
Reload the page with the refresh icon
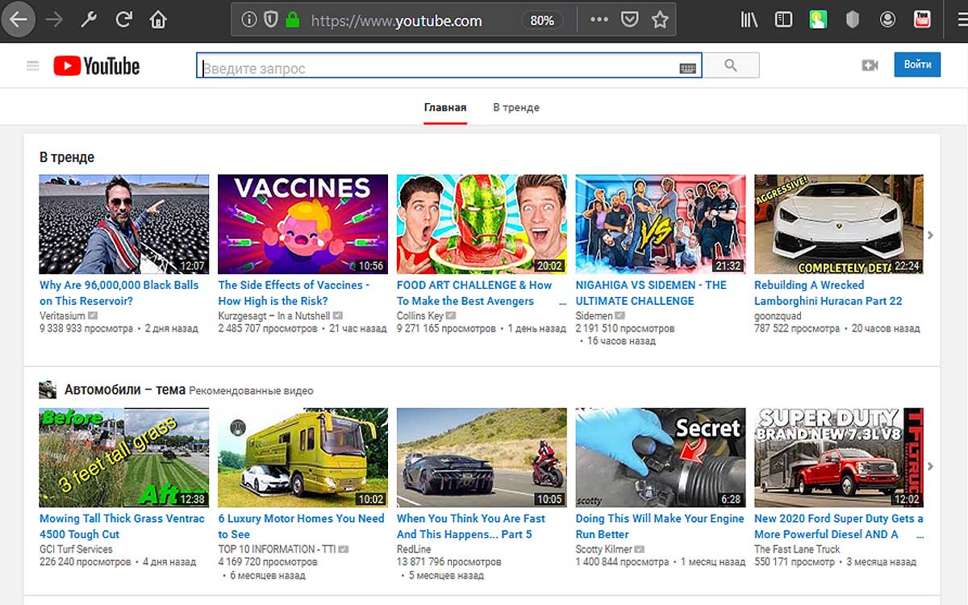(123, 19)
